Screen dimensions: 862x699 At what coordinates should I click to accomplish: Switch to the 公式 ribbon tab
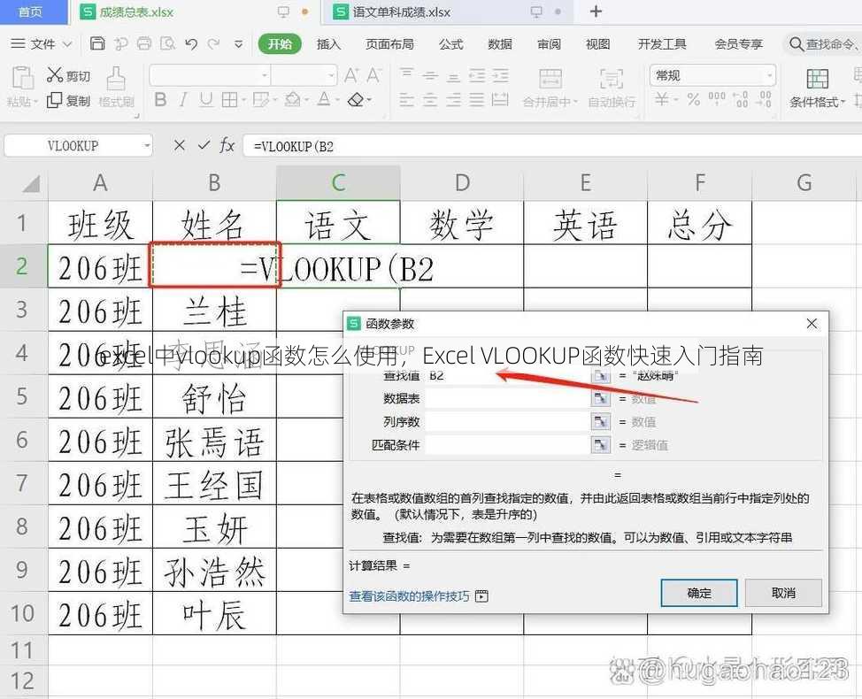[x=450, y=44]
